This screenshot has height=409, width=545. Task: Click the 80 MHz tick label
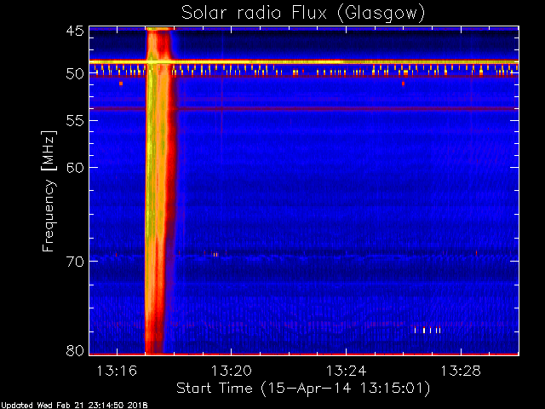coord(75,350)
